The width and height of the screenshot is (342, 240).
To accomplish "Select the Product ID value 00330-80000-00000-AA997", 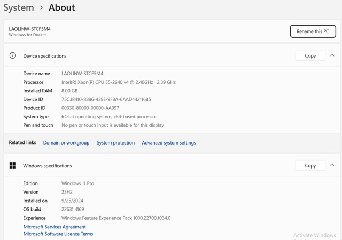I will (90, 108).
